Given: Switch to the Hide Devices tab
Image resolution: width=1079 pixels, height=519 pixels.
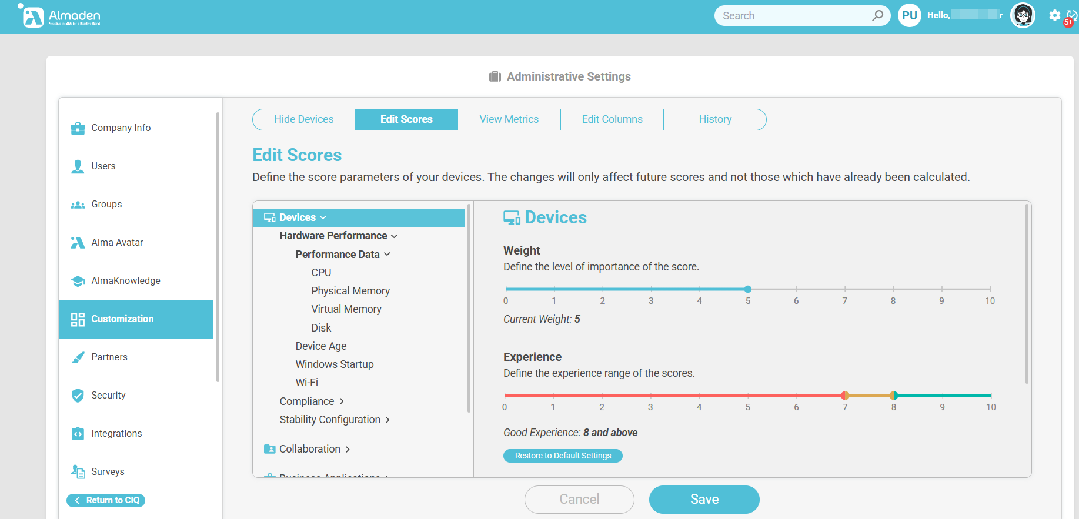Looking at the screenshot, I should [x=303, y=119].
